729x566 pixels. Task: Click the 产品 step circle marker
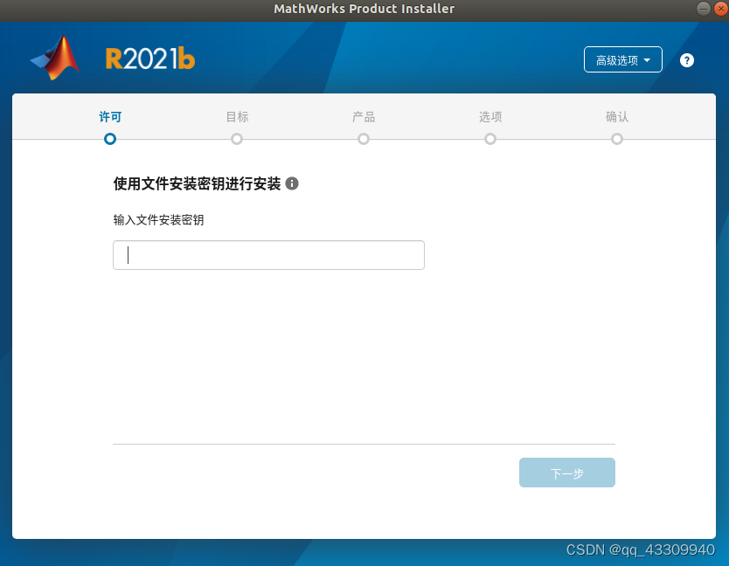click(x=364, y=139)
